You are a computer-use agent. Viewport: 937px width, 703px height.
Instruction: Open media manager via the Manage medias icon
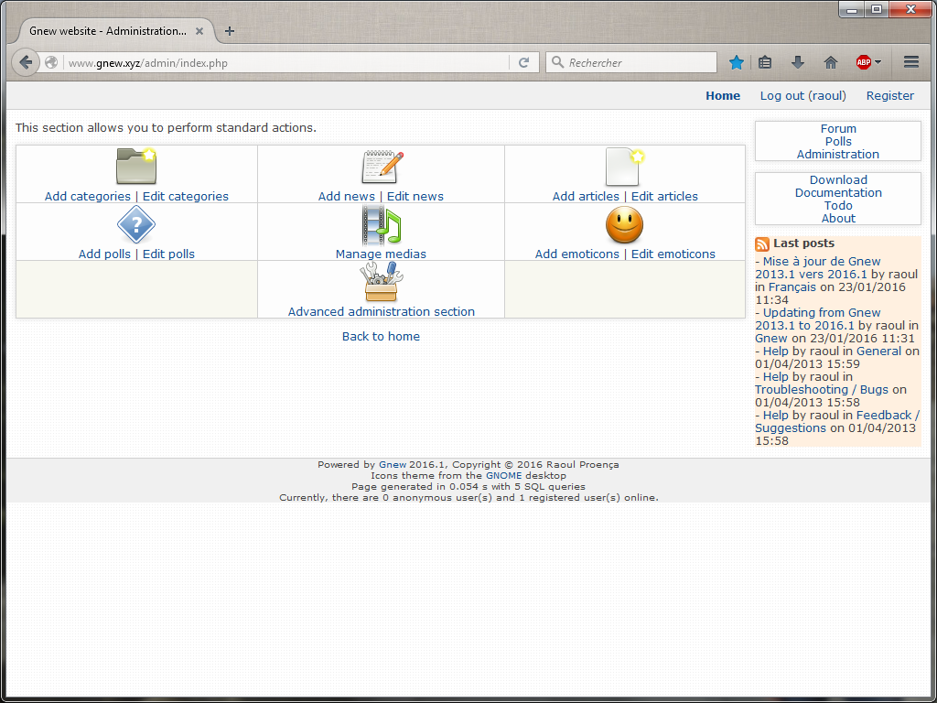381,224
